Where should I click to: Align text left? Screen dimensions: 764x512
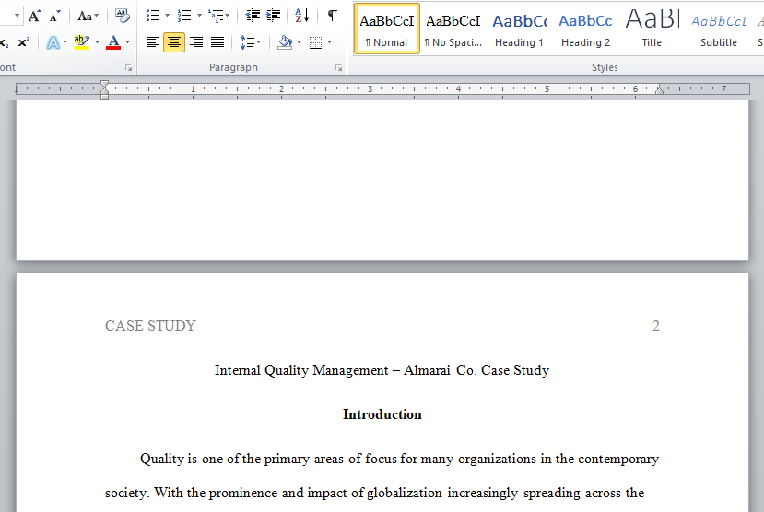[153, 43]
